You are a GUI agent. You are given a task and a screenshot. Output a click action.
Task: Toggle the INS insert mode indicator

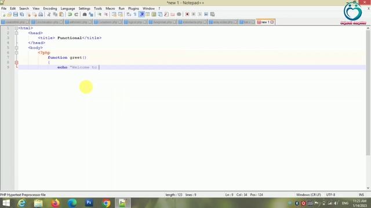(x=361, y=195)
